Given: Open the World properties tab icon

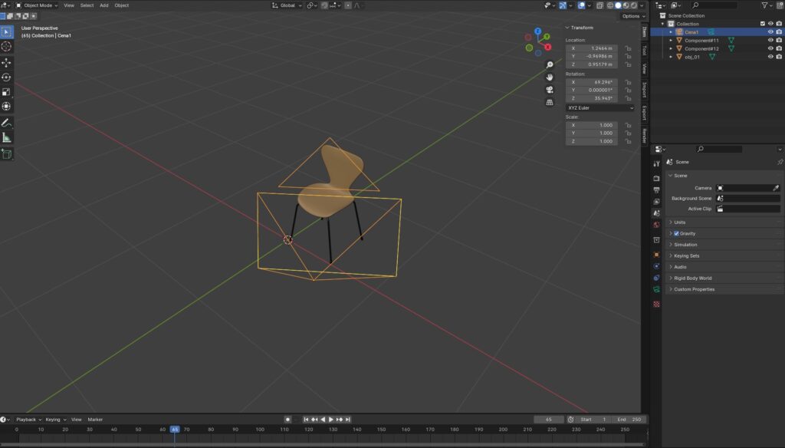Looking at the screenshot, I should tap(656, 225).
